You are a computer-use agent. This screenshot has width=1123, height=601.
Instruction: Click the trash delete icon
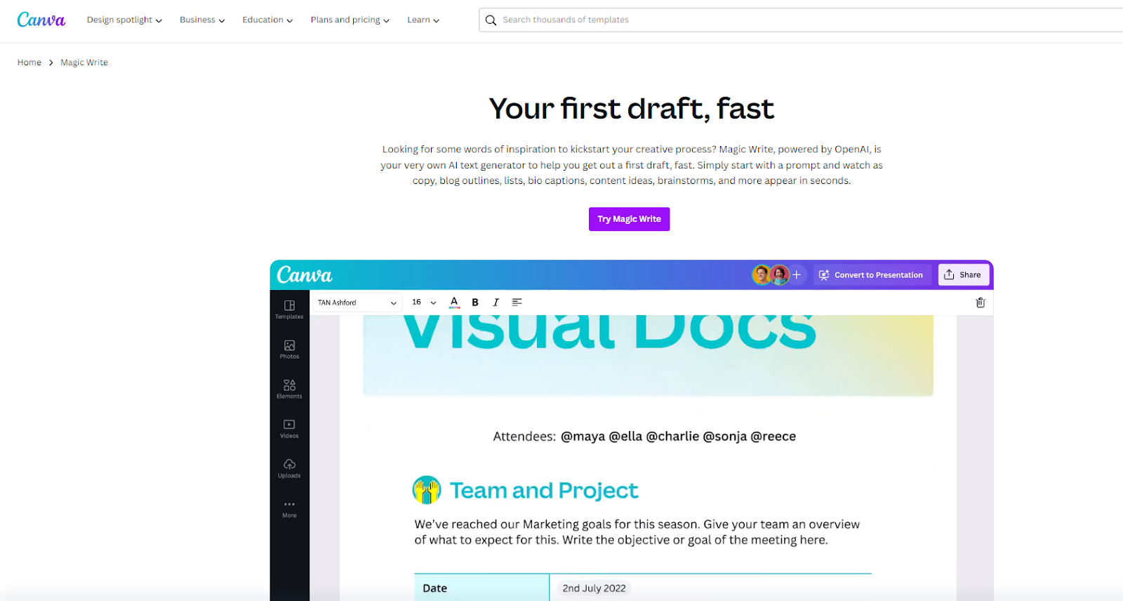click(x=981, y=303)
